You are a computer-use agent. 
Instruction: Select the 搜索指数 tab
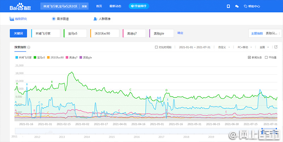click(x=20, y=47)
